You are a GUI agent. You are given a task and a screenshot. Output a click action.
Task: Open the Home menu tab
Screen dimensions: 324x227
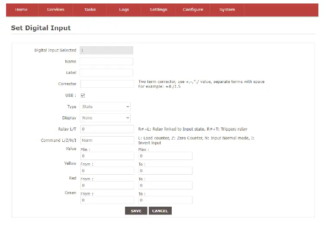click(21, 10)
